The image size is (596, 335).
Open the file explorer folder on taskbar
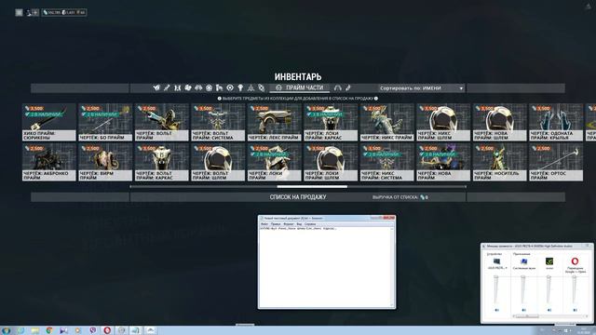[x=35, y=330]
